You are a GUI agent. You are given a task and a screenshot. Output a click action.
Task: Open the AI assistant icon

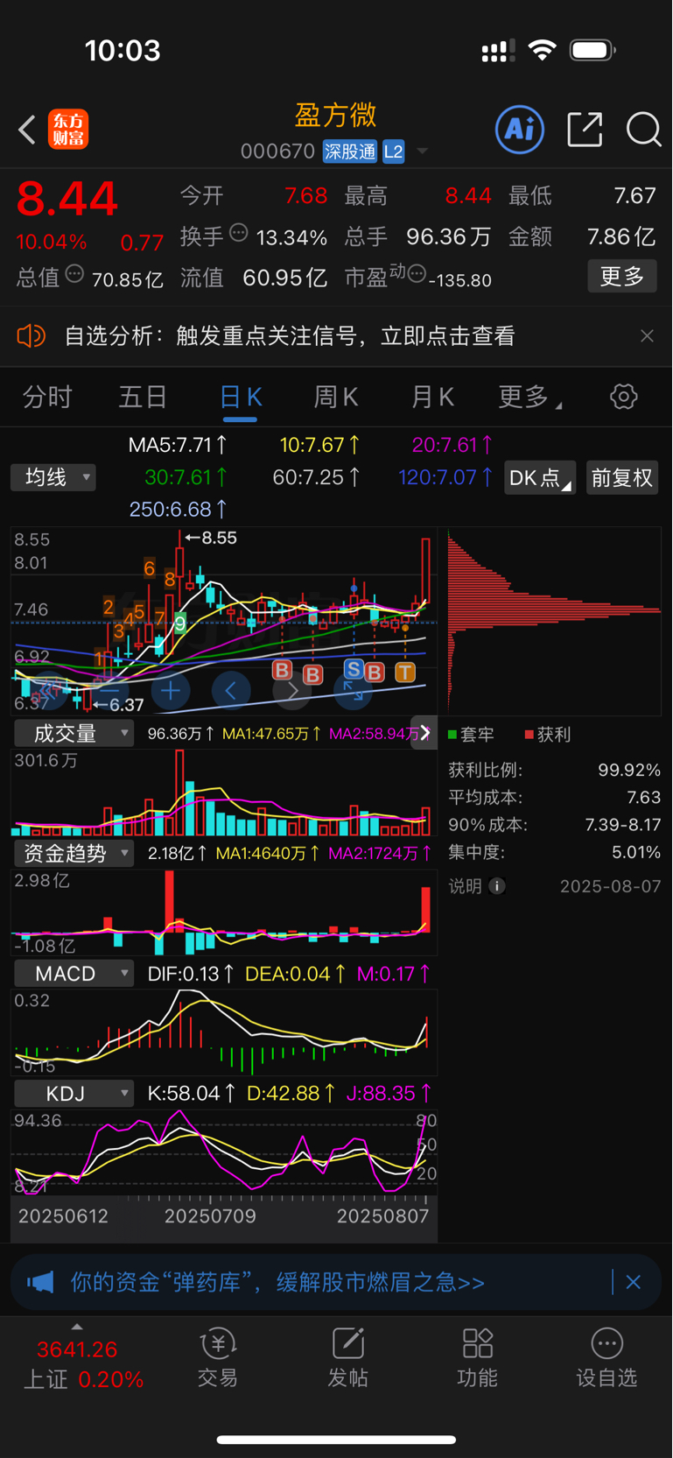click(520, 130)
